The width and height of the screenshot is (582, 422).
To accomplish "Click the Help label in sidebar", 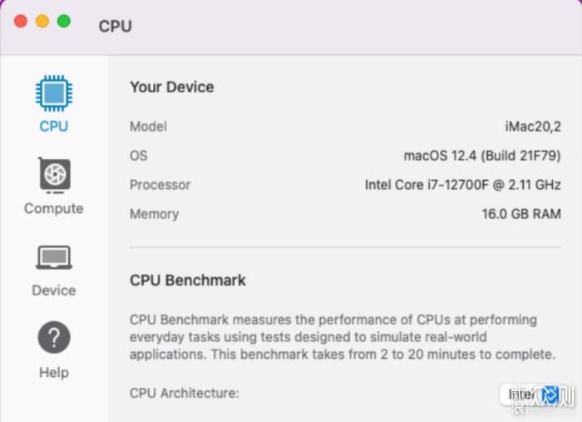I will coord(54,372).
